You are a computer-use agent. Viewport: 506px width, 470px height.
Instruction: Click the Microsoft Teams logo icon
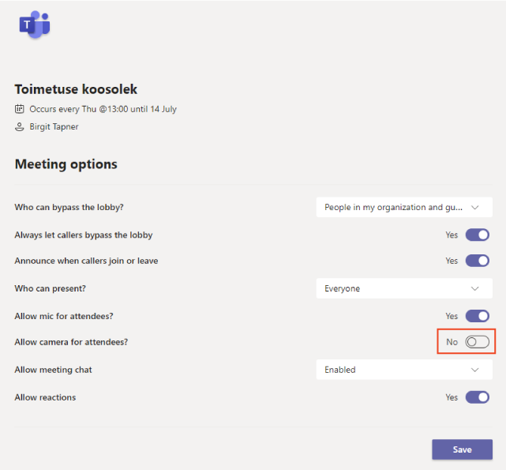[35, 24]
